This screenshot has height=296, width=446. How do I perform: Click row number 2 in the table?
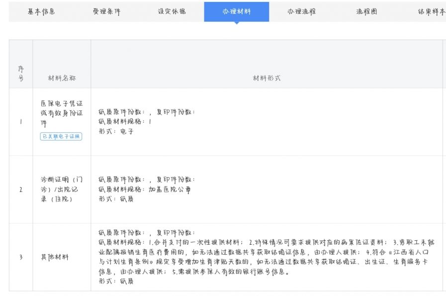(21, 190)
